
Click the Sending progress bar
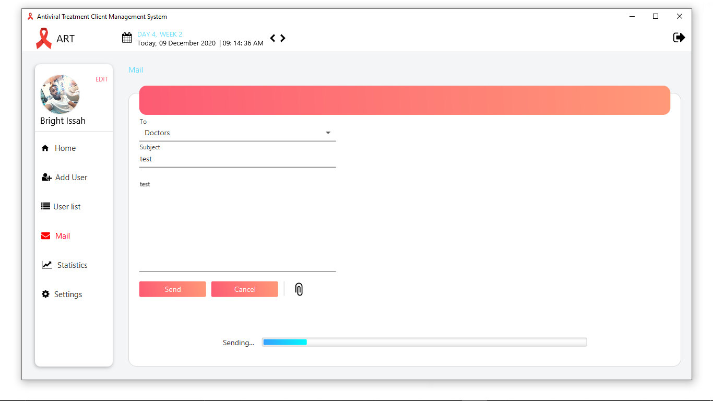tap(424, 342)
